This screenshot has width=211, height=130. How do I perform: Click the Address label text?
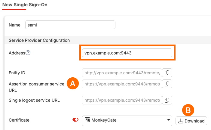tap(17, 53)
